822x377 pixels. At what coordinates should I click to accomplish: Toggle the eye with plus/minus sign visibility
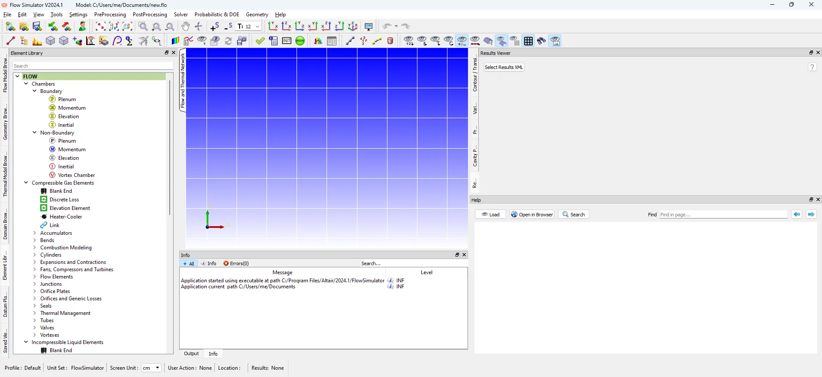[x=462, y=41]
